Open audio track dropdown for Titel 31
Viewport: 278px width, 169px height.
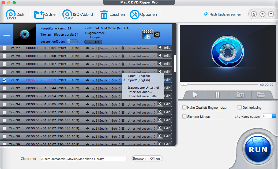[106, 80]
